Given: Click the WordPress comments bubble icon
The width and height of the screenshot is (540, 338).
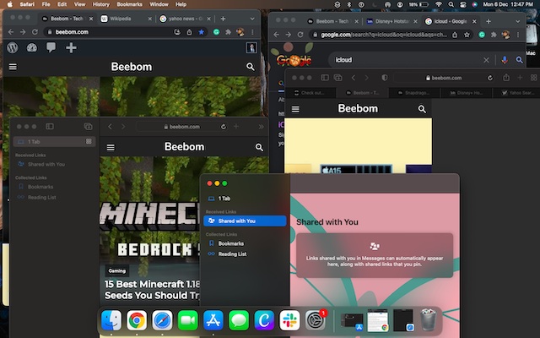Looking at the screenshot, I should coord(51,48).
